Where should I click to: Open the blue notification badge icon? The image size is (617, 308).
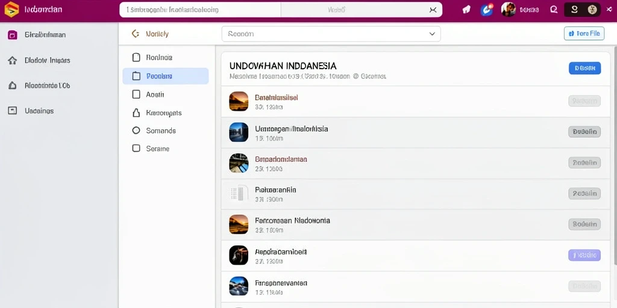click(487, 10)
